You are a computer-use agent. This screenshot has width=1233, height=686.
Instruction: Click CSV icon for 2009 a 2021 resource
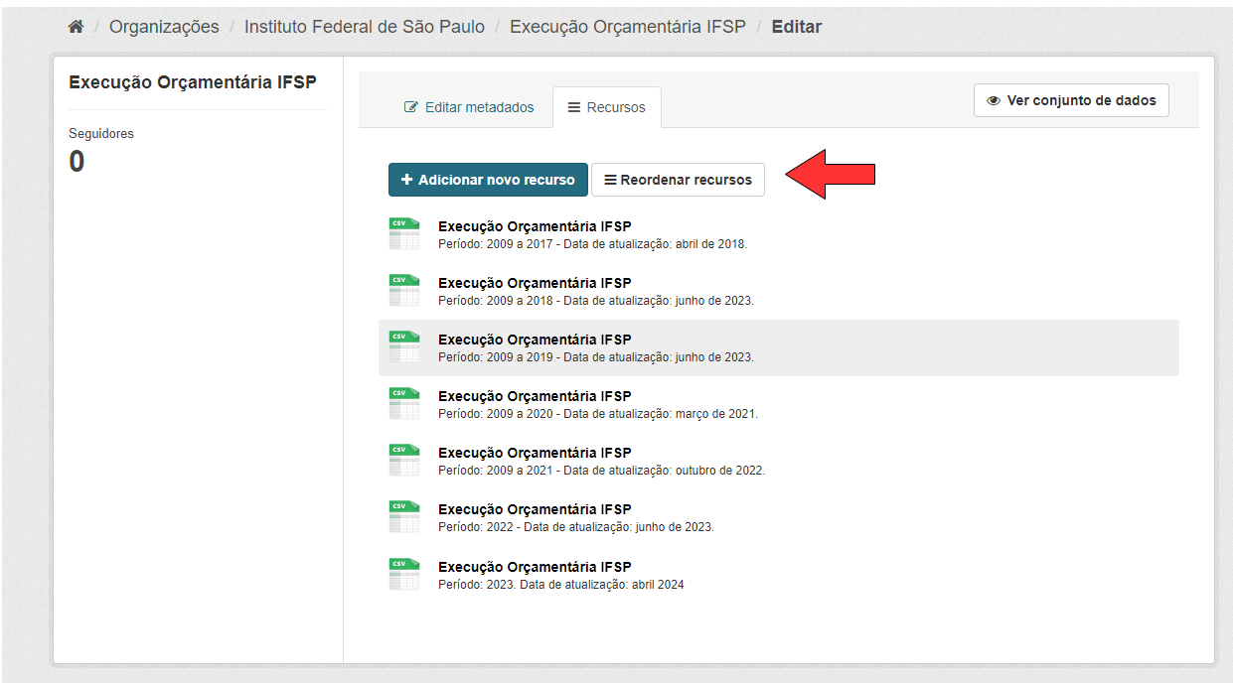pyautogui.click(x=404, y=461)
